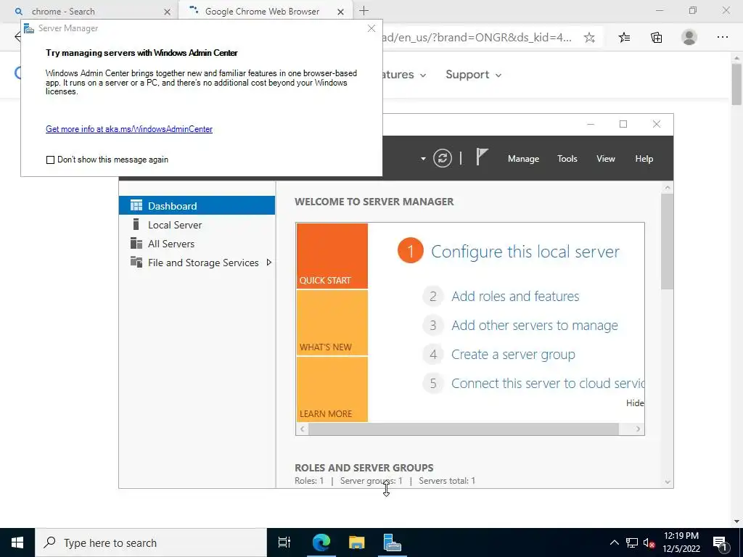
Task: Close the Windows Admin Center dialog
Action: (x=371, y=28)
